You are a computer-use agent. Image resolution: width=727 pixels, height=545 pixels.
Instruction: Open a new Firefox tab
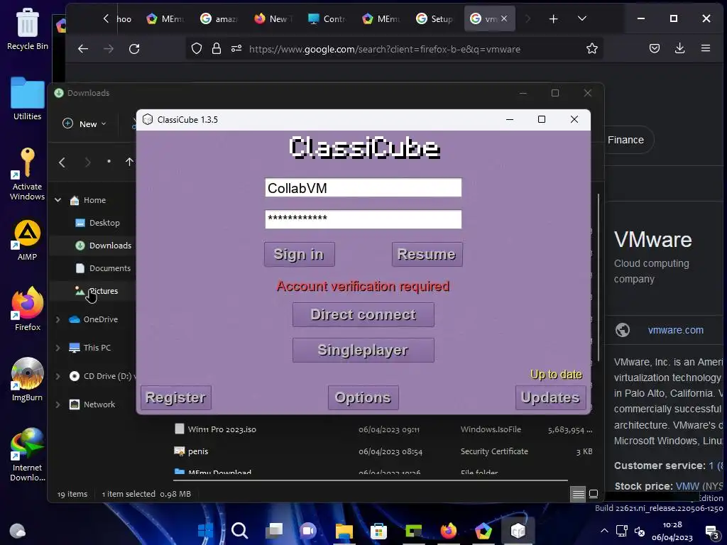pyautogui.click(x=553, y=19)
